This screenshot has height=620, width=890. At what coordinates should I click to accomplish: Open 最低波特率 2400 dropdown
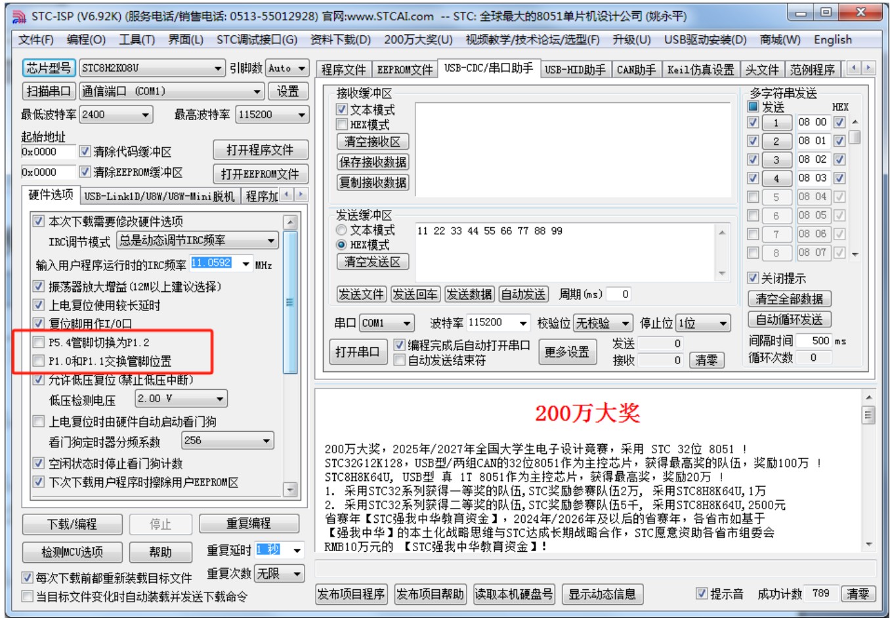click(146, 115)
